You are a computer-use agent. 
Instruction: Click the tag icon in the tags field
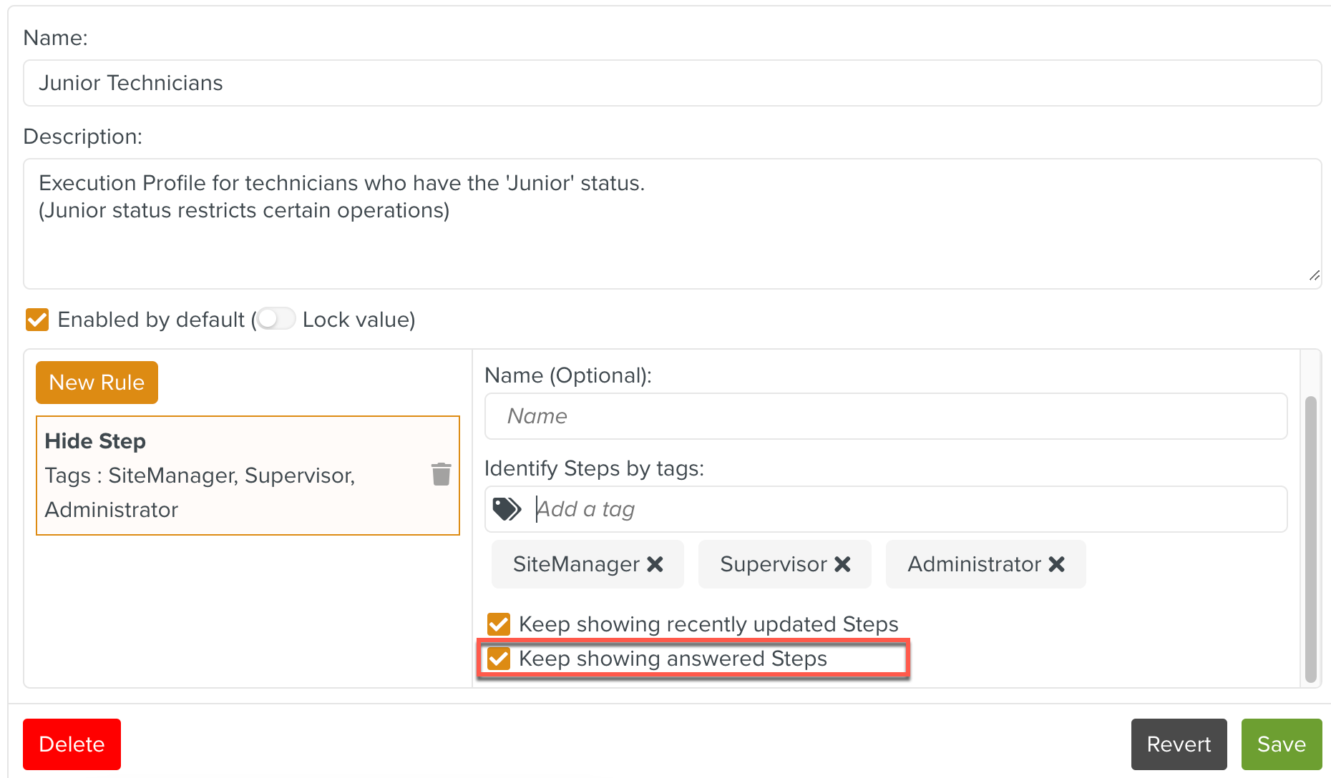pyautogui.click(x=507, y=509)
